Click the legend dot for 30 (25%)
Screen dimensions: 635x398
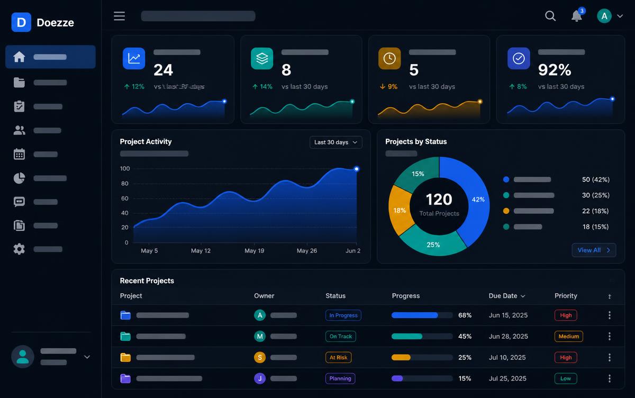506,195
